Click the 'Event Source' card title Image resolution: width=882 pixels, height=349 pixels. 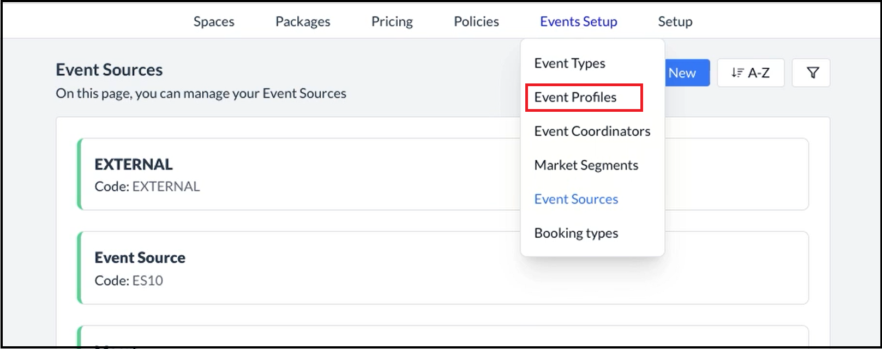pos(140,257)
